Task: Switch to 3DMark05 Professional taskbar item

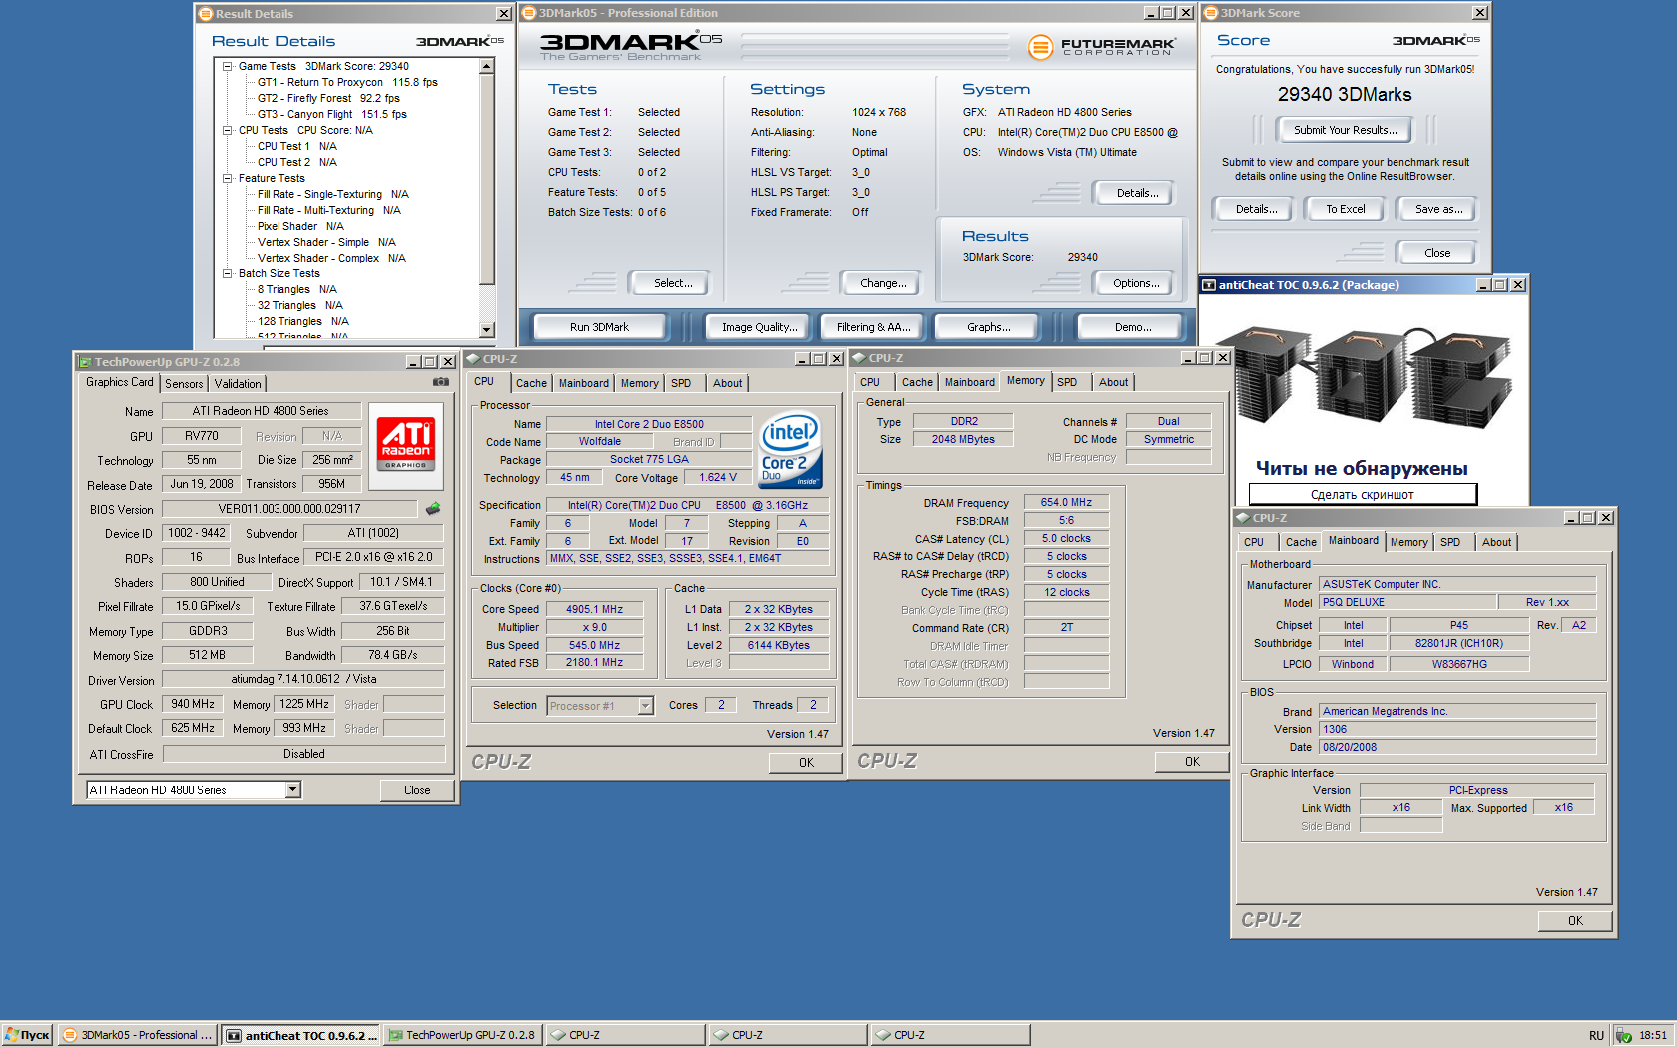Action: 138,1035
